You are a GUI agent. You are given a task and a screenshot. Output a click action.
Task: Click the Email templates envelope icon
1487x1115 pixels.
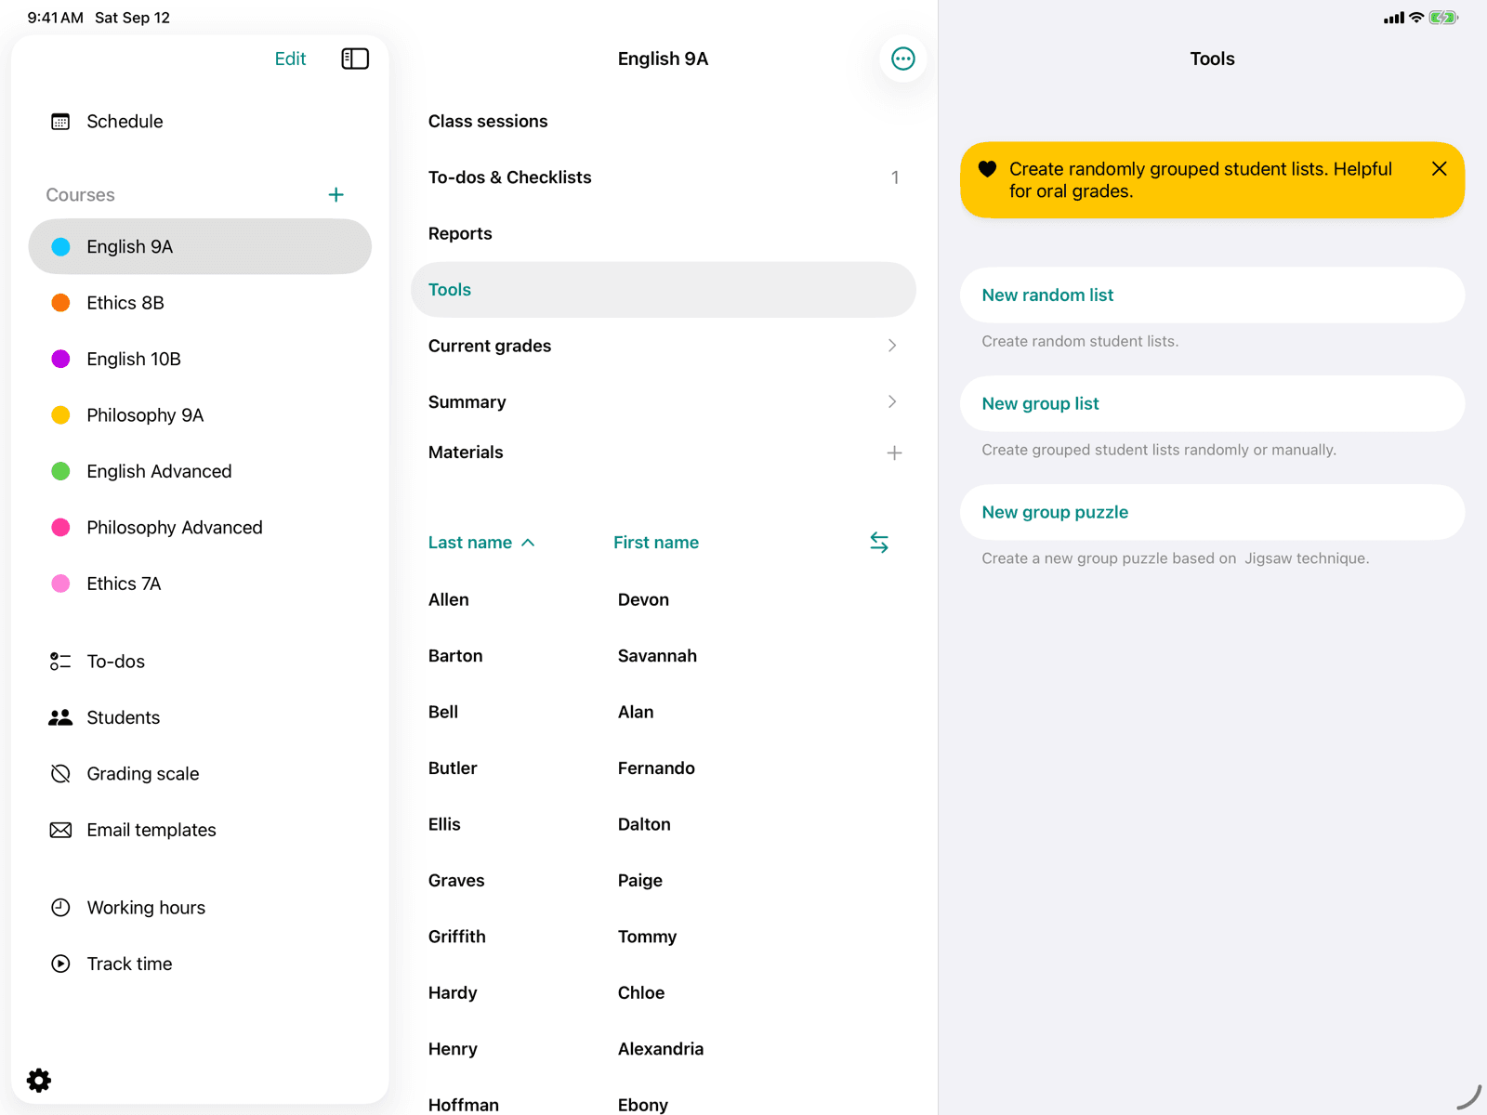click(60, 830)
